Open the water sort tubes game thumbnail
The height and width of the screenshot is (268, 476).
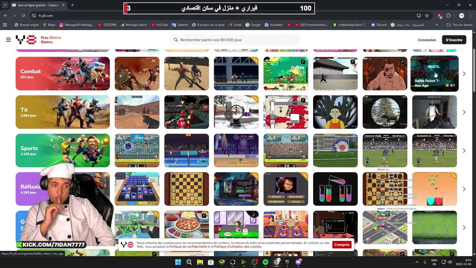[335, 189]
